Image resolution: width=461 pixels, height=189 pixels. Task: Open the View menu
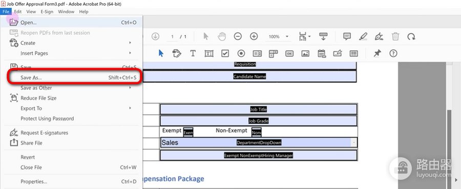point(31,12)
